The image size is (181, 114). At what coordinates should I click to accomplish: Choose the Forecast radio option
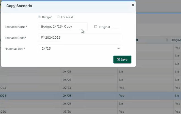58,17
